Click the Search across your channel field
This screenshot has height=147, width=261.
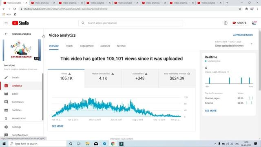tap(130, 23)
